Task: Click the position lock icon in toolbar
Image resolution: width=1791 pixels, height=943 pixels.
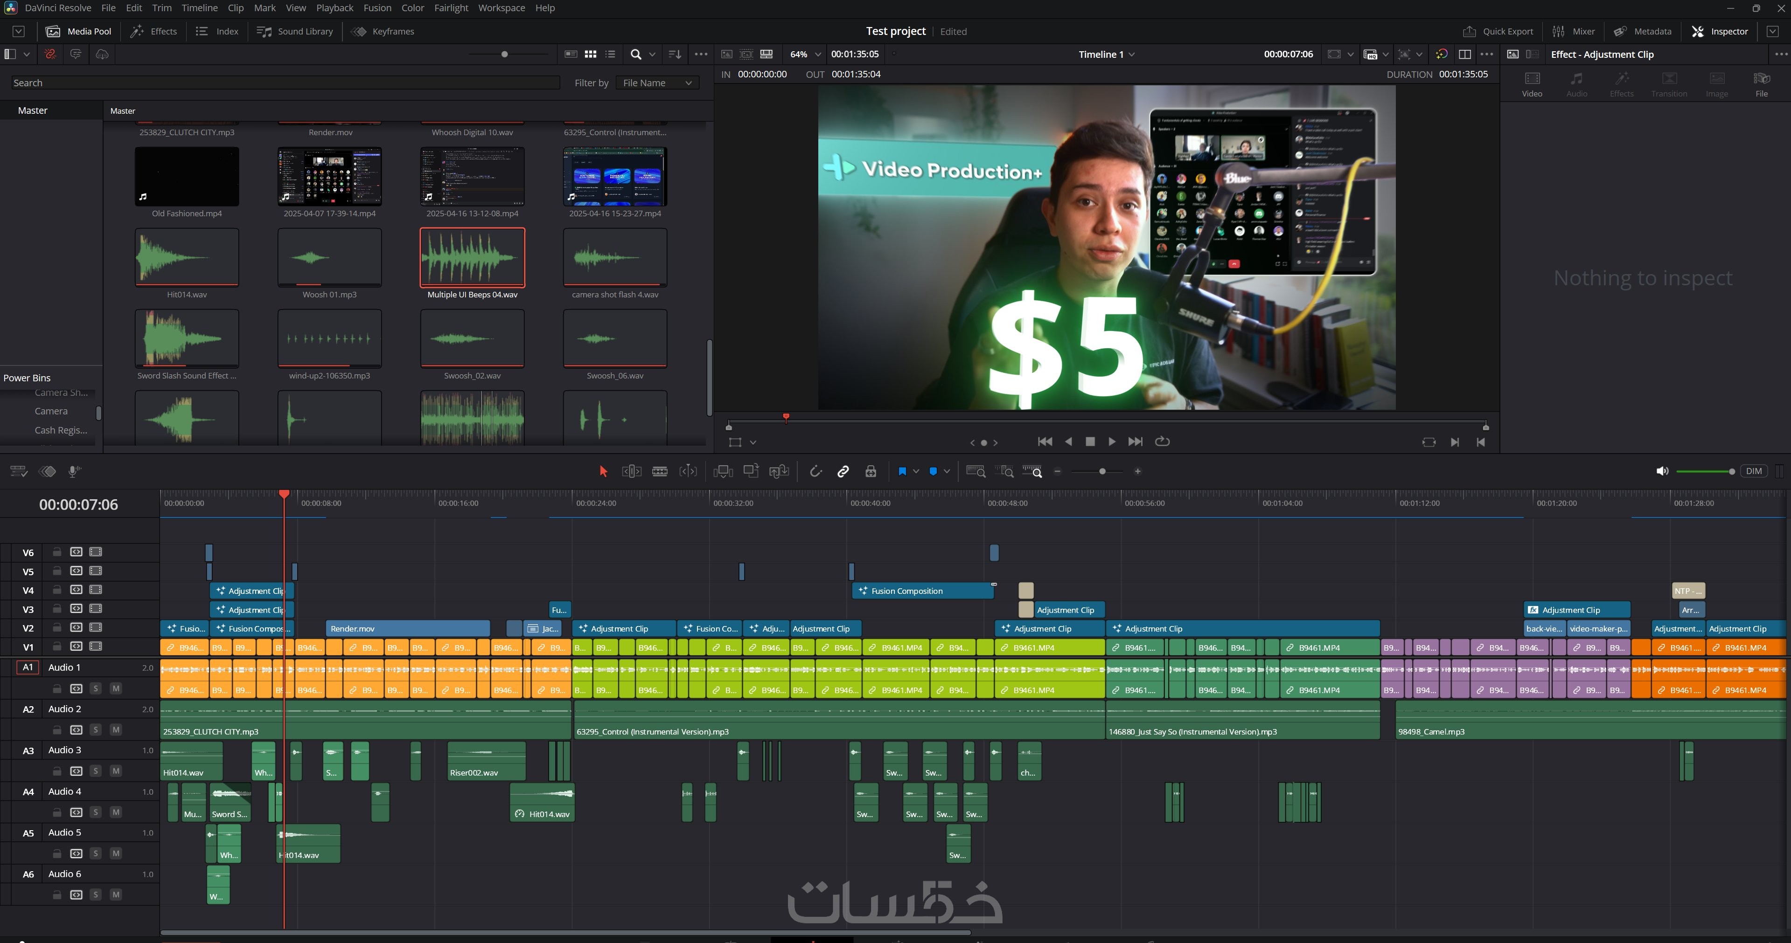Action: click(x=871, y=472)
